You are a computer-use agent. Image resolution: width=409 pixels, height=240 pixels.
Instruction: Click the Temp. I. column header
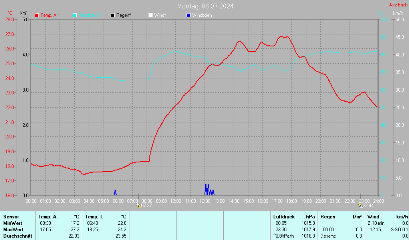pyautogui.click(x=94, y=217)
